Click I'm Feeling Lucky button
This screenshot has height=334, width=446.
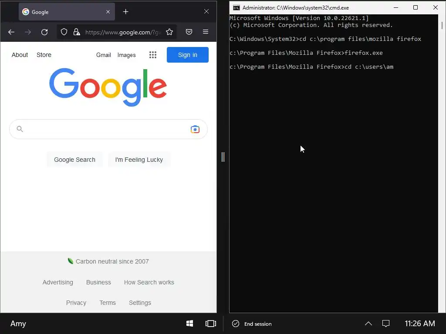tap(139, 160)
